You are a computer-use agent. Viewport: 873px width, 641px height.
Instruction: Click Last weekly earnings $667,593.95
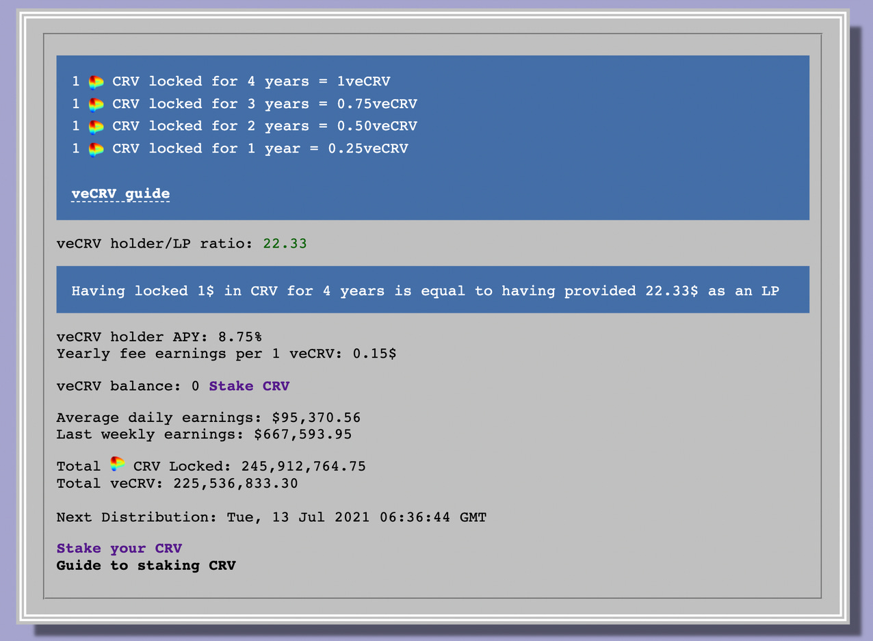(302, 434)
